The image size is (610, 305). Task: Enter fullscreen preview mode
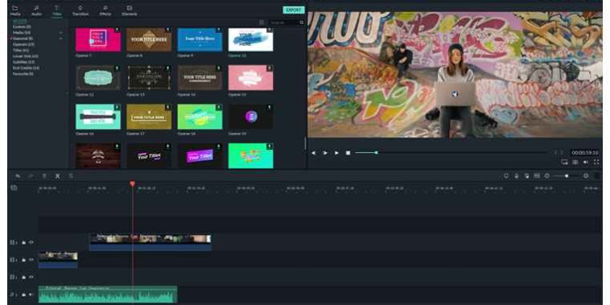pyautogui.click(x=596, y=163)
